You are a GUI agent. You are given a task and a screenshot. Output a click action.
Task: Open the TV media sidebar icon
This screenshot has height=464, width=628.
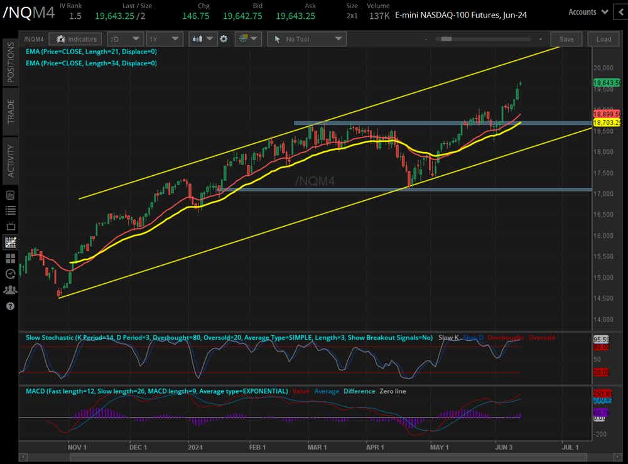[11, 226]
